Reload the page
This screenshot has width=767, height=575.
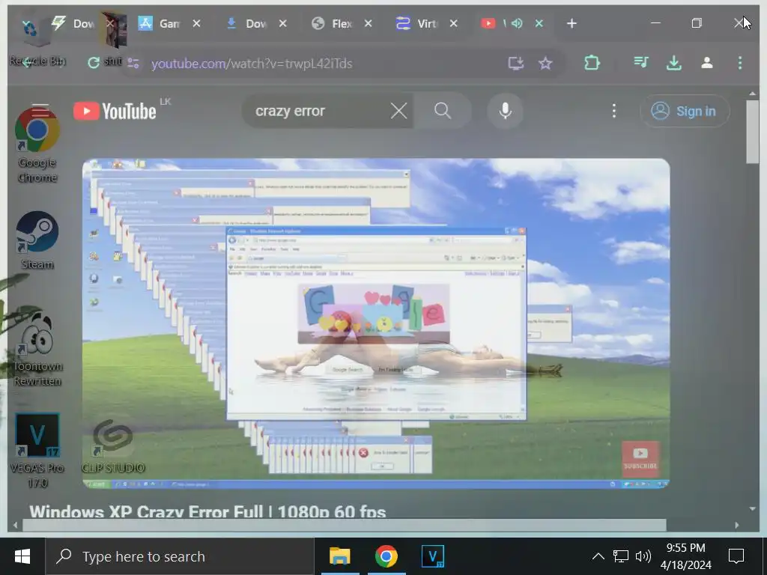coord(93,63)
